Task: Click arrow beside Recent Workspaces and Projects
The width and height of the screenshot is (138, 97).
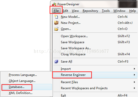Action: pos(134,88)
